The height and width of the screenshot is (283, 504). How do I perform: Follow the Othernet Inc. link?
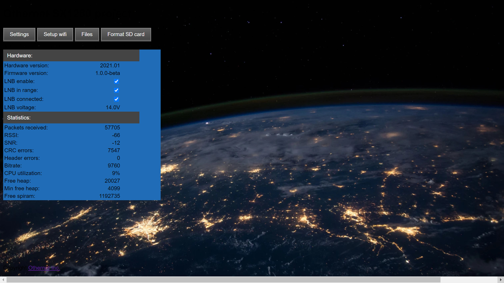(44, 268)
